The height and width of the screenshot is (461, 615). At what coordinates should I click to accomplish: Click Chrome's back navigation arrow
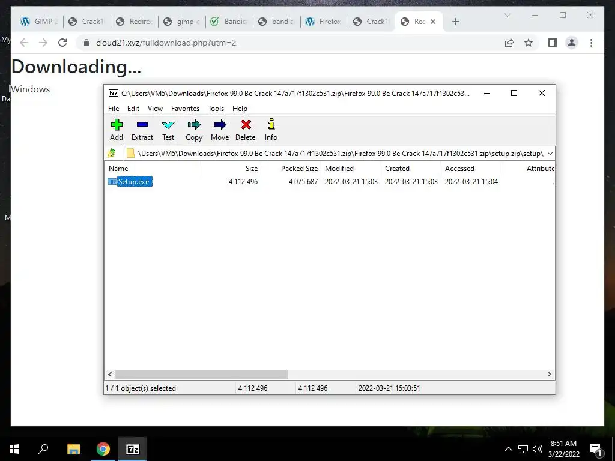click(24, 43)
